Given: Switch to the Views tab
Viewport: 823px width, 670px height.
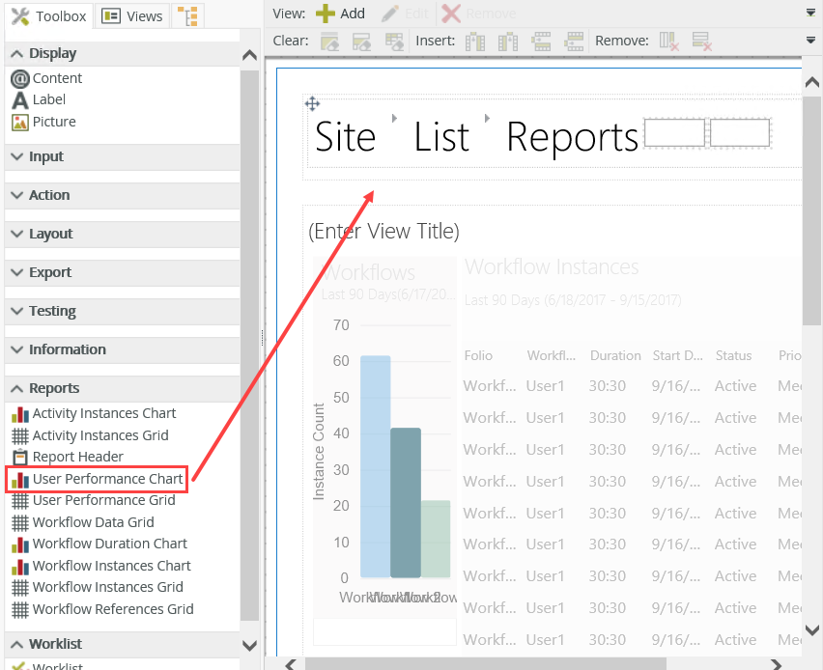Looking at the screenshot, I should (x=133, y=15).
